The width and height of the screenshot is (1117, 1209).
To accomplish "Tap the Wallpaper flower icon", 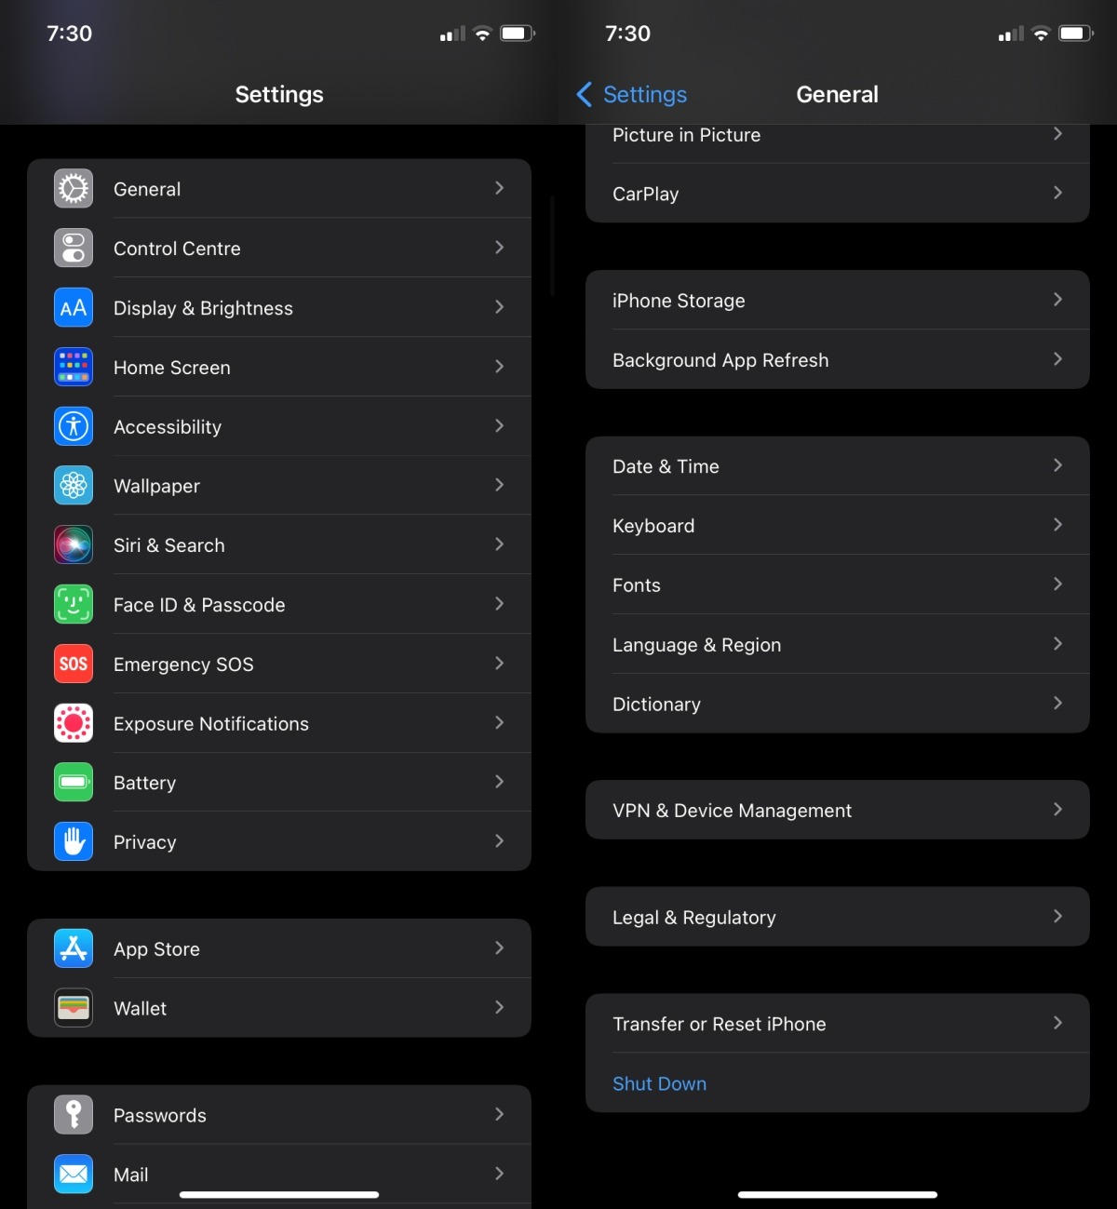I will tap(74, 486).
